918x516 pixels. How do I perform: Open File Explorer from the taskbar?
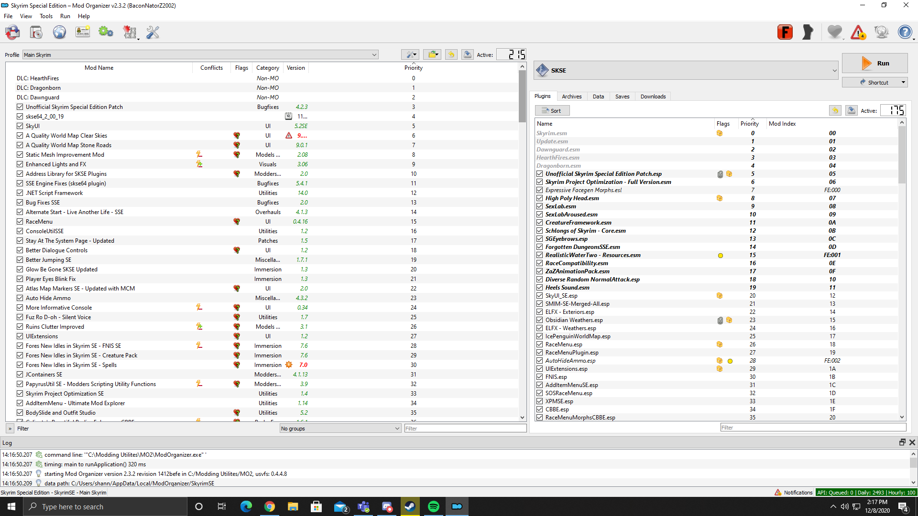[293, 506]
